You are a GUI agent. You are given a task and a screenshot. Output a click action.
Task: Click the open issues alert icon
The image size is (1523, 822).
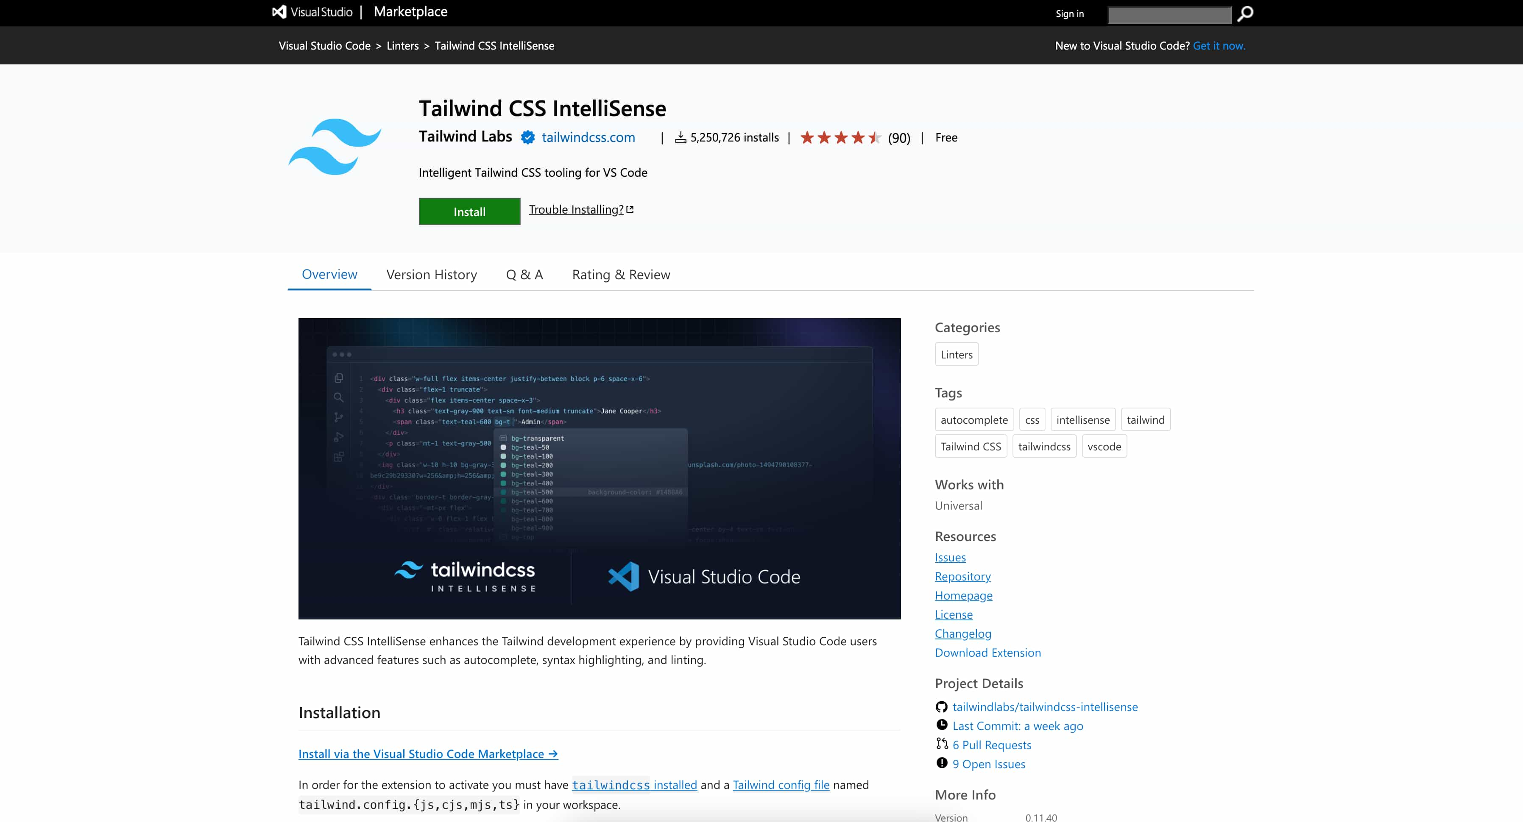(941, 763)
